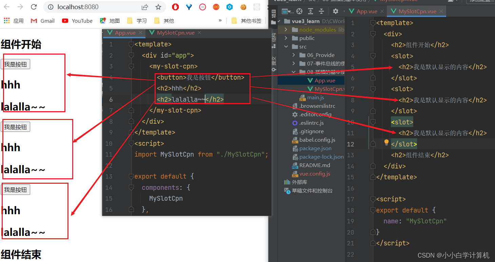Open the 应用 apps grid shortcut
Viewport: 495px width, 262px height.
pyautogui.click(x=14, y=21)
